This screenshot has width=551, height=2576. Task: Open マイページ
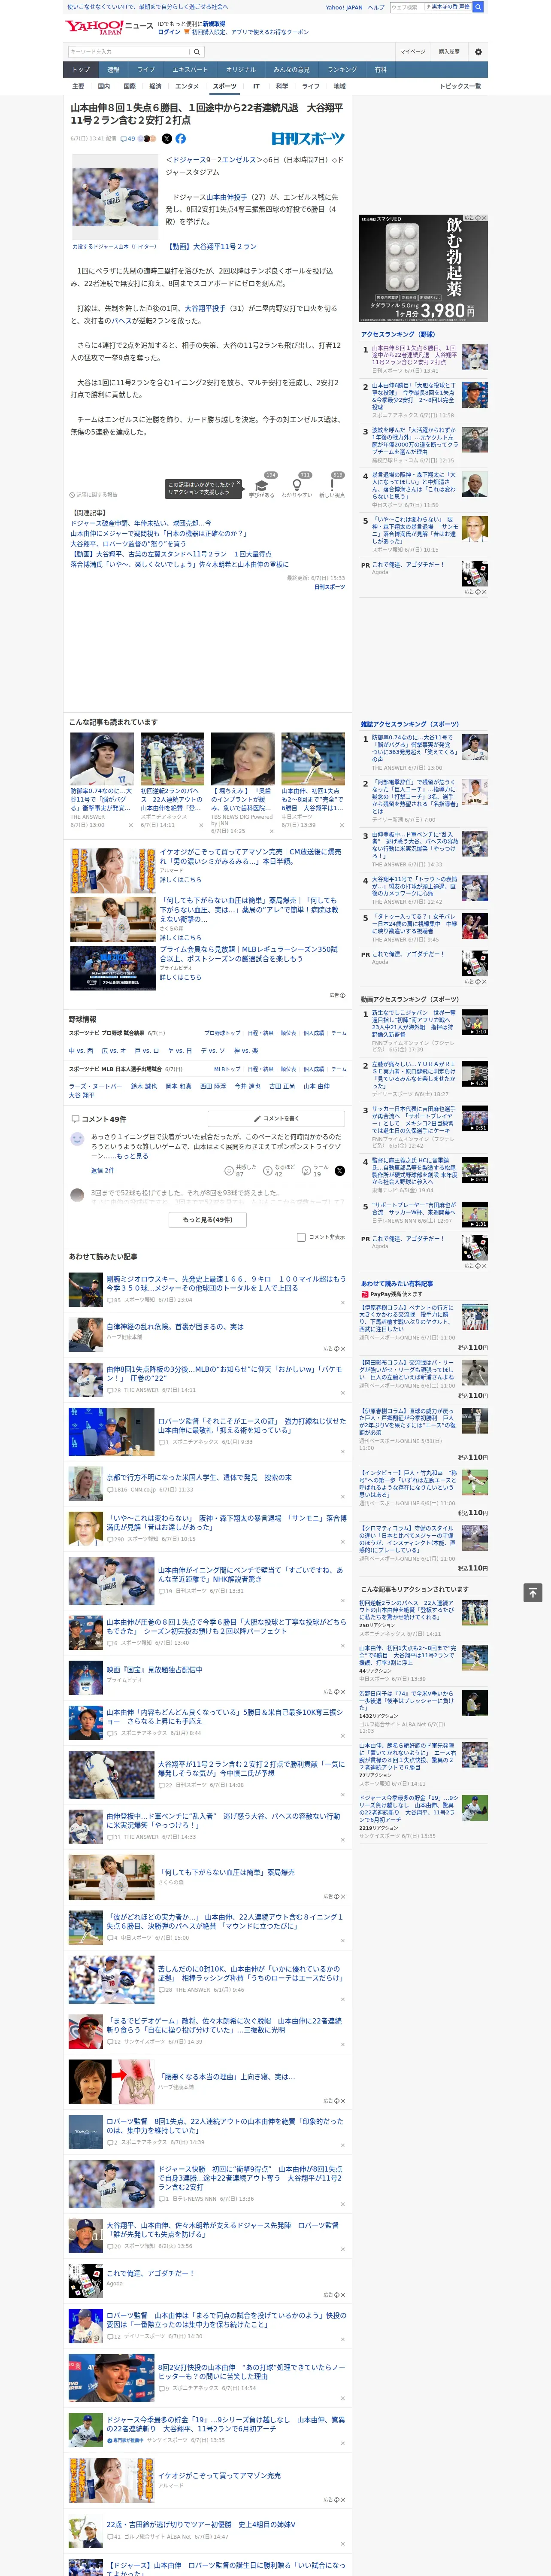413,52
